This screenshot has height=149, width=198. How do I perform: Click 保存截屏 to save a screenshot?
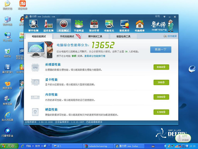point(170,36)
